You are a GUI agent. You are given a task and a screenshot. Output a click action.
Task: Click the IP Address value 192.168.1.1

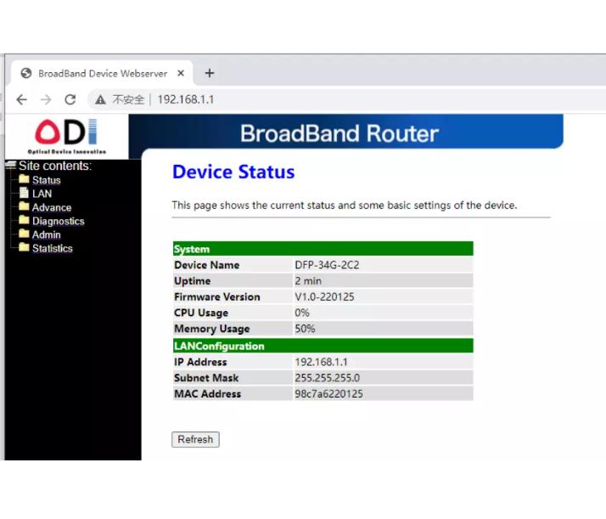point(321,362)
